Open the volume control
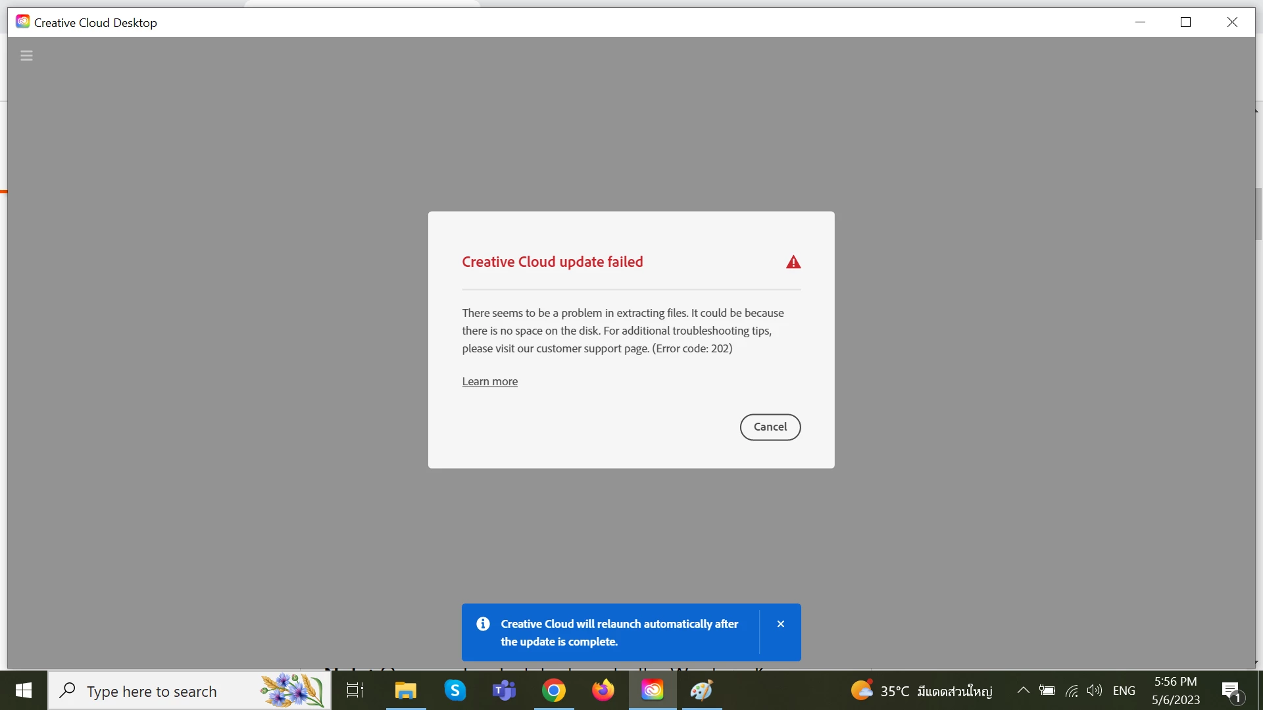 [1094, 690]
